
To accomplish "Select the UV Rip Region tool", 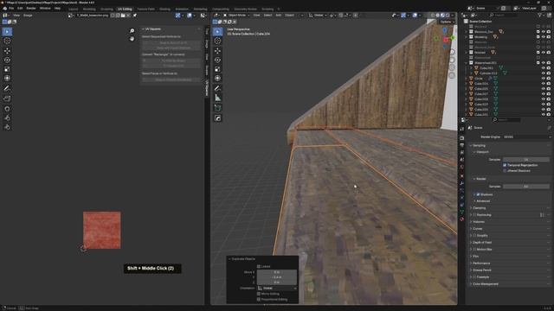I will [7, 98].
